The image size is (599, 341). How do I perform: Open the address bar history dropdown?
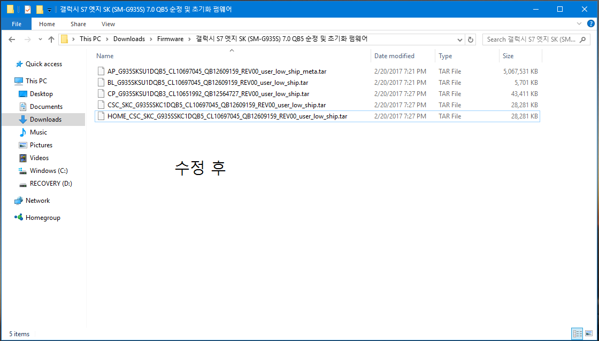click(x=460, y=39)
